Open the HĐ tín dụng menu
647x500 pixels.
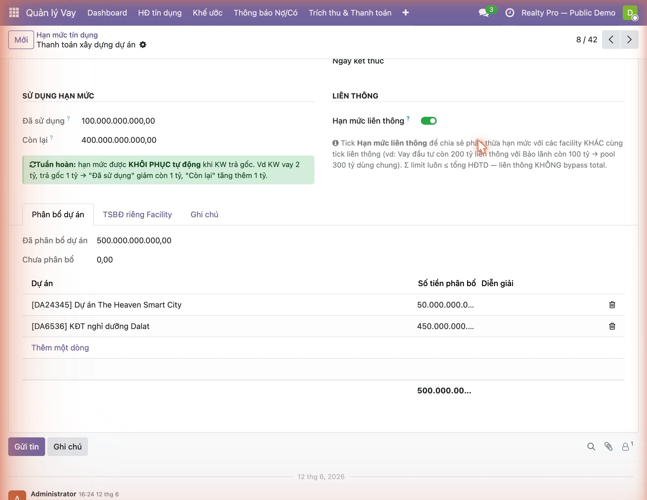(160, 13)
